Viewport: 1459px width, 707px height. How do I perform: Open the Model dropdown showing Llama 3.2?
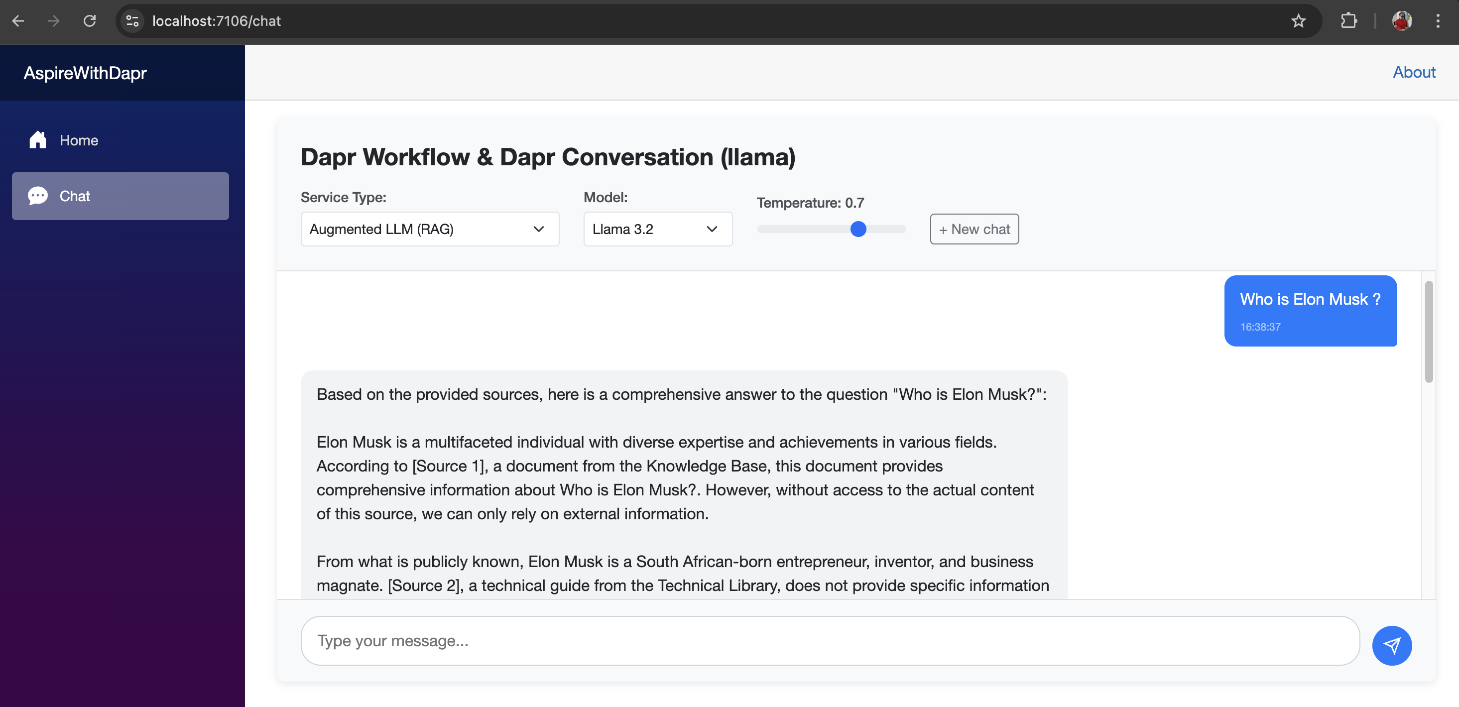point(657,229)
